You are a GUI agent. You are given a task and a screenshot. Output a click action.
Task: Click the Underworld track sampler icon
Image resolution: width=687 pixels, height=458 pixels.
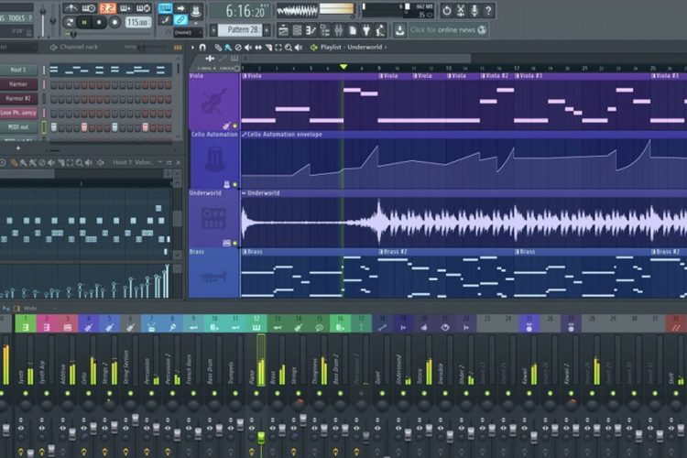[x=213, y=220]
